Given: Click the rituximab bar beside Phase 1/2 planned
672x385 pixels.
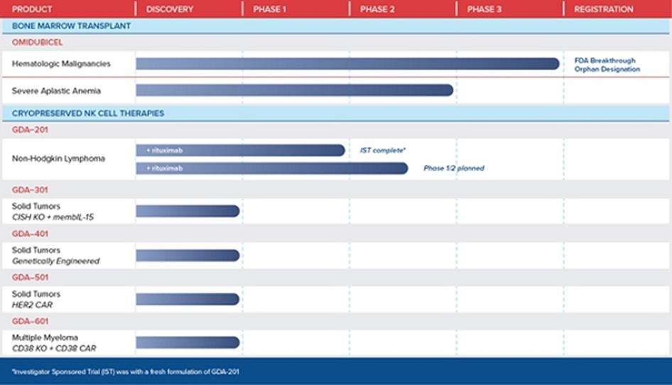Looking at the screenshot, I should (x=271, y=168).
